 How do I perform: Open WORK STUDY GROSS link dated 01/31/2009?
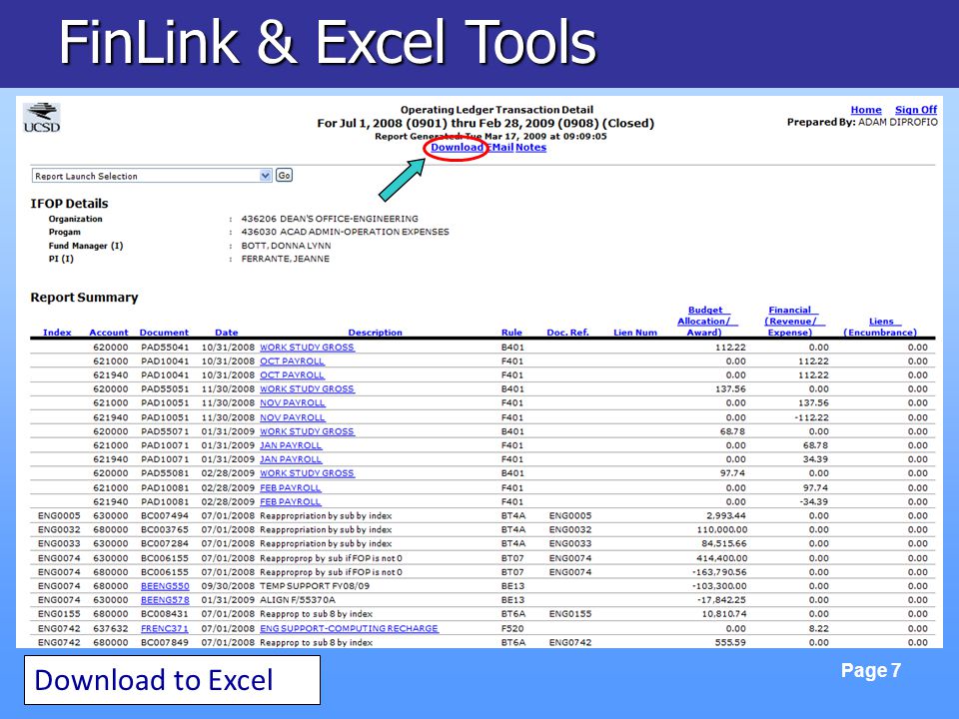(x=307, y=431)
